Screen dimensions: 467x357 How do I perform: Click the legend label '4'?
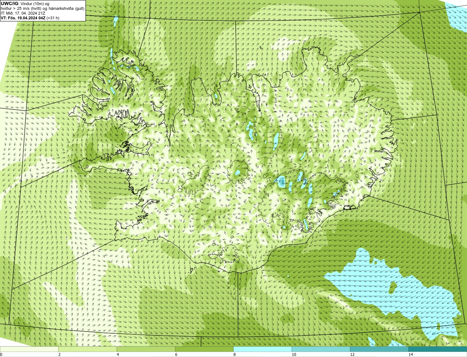point(117,354)
